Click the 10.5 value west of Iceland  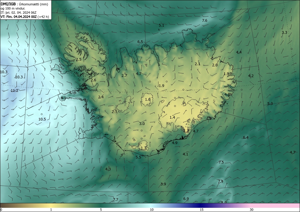(x=42, y=119)
